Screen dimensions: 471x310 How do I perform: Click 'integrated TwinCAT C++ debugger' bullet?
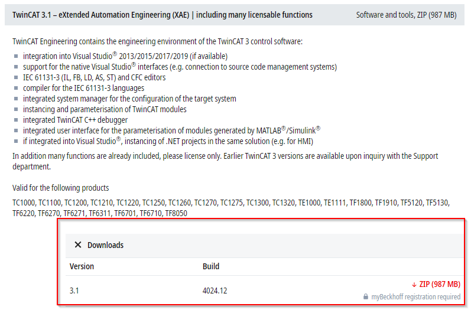point(76,120)
